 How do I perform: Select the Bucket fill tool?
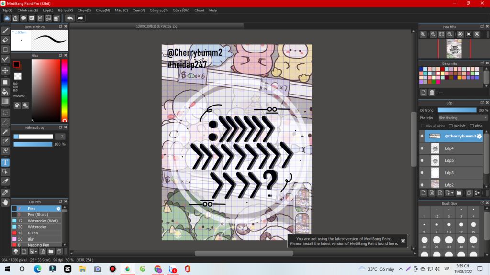pyautogui.click(x=5, y=91)
